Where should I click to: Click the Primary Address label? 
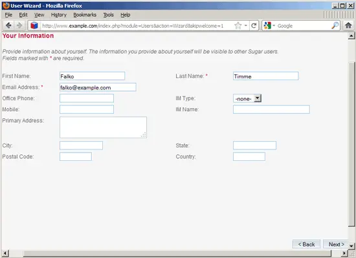click(23, 120)
